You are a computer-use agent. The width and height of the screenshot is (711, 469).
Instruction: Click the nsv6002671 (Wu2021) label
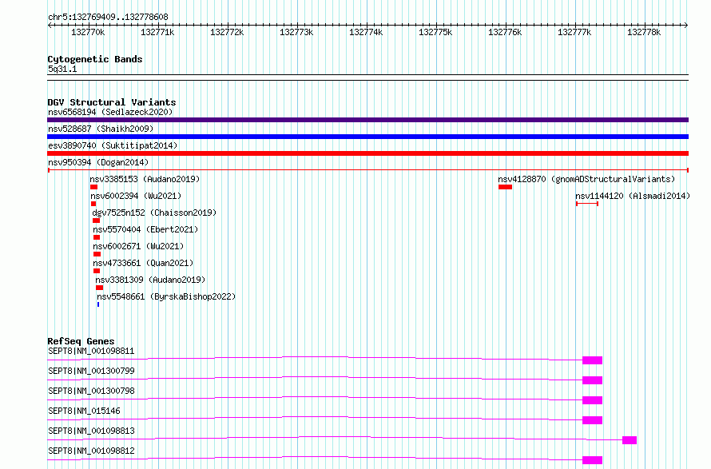coord(138,246)
